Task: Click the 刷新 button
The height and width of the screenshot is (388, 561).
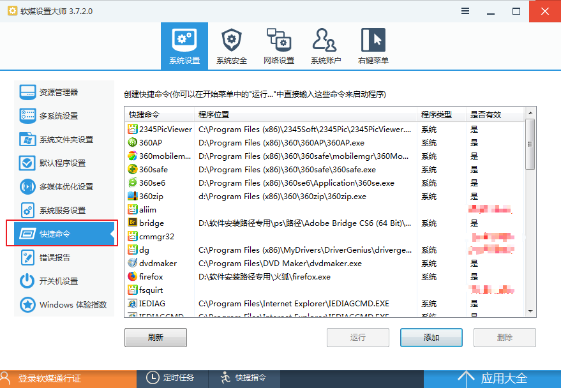Action: pos(156,337)
